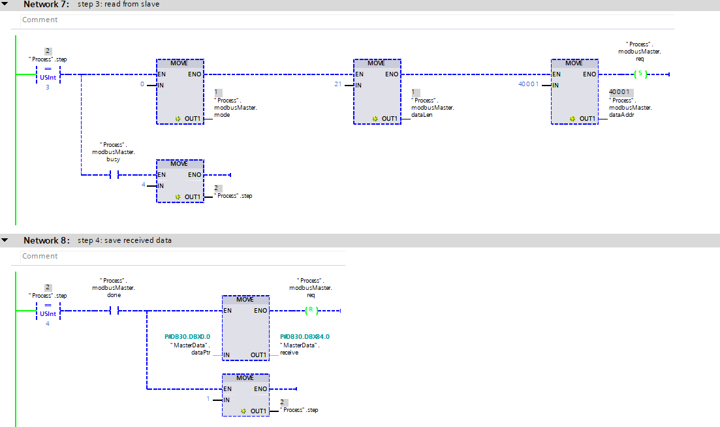Select the MOVE block copying MasterData.dataPtr
This screenshot has height=427, width=720.
click(245, 328)
